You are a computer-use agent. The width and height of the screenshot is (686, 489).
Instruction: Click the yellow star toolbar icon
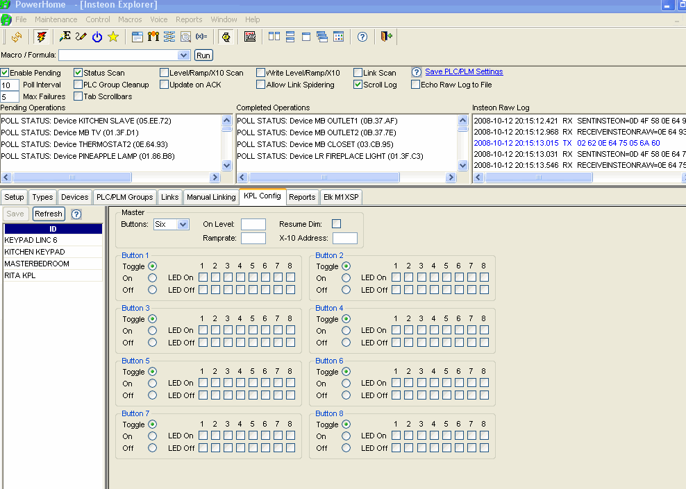(113, 37)
